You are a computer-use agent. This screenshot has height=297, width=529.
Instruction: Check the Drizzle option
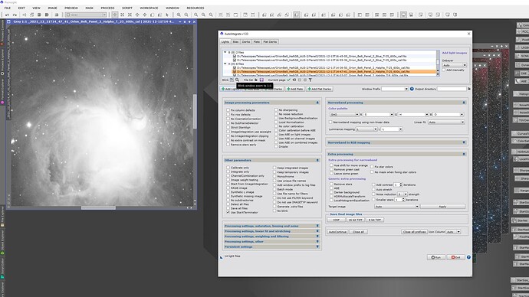coord(276,146)
